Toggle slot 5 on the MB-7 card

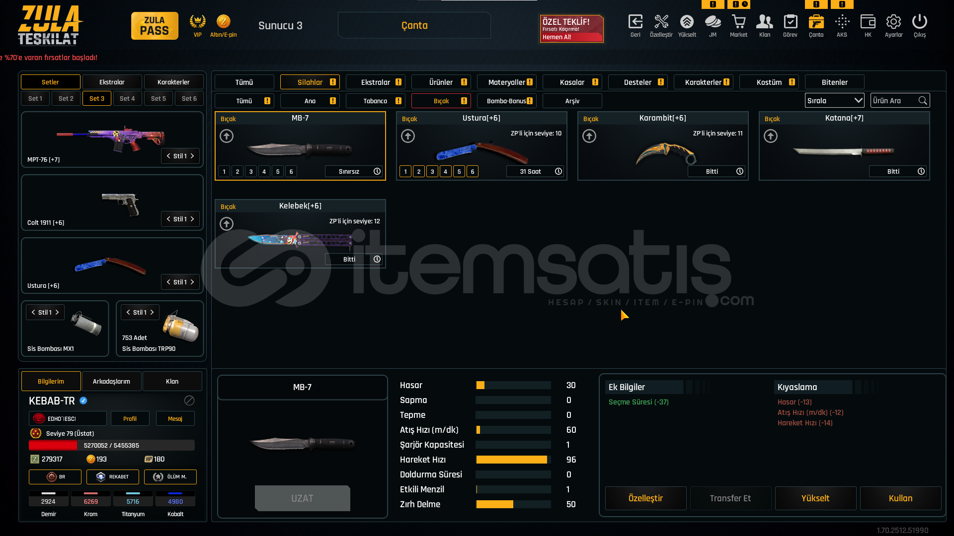pos(278,171)
